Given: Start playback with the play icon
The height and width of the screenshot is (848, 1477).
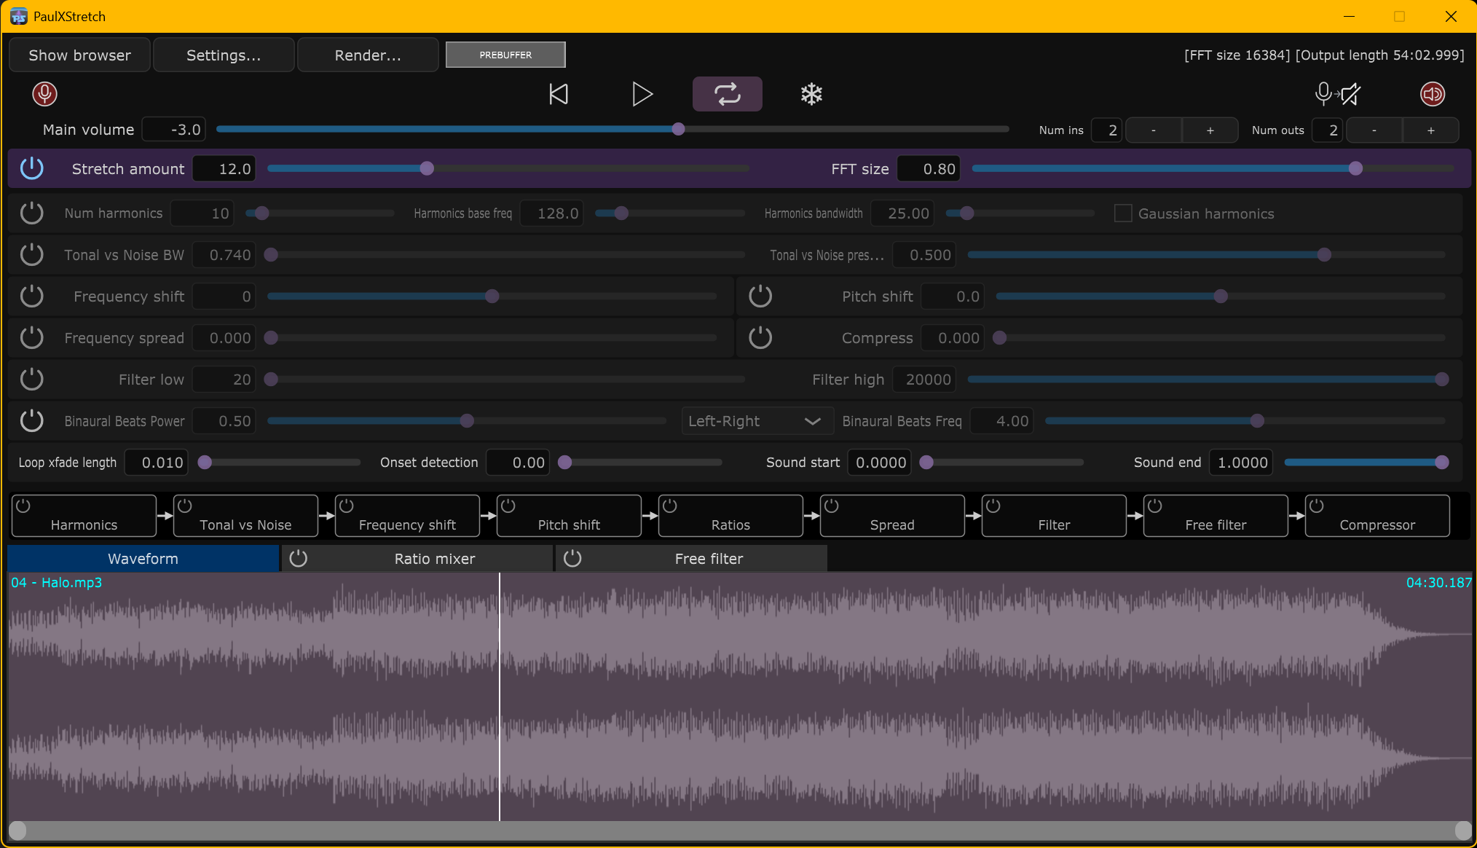Looking at the screenshot, I should coord(642,94).
